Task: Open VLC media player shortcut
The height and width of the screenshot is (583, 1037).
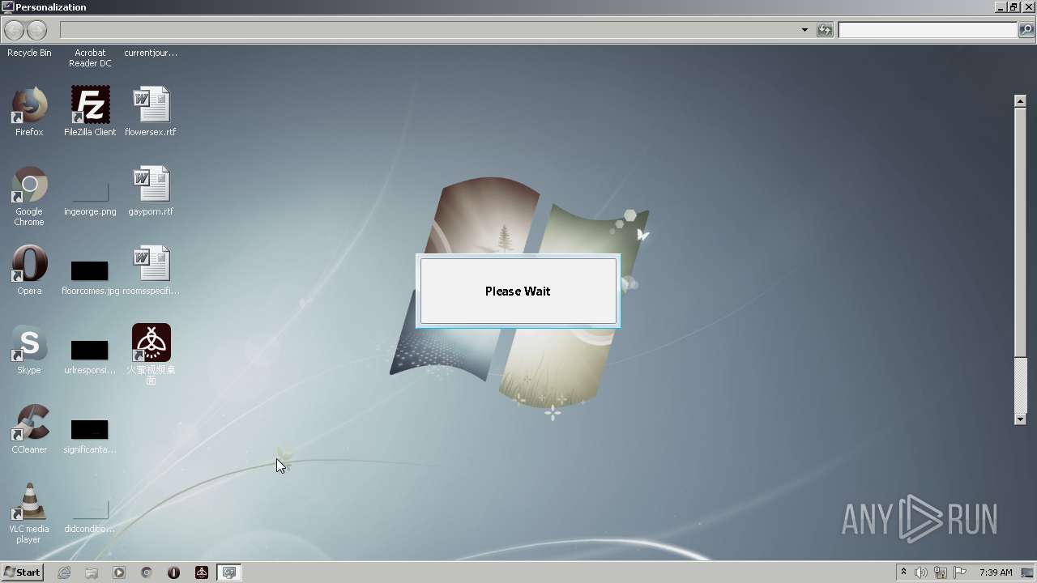Action: (x=29, y=502)
